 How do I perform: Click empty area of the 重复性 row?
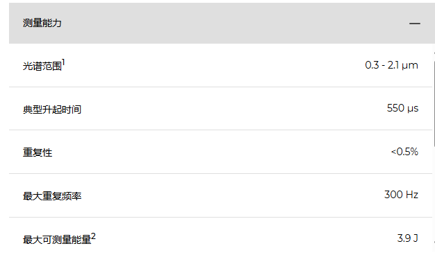(x=220, y=152)
